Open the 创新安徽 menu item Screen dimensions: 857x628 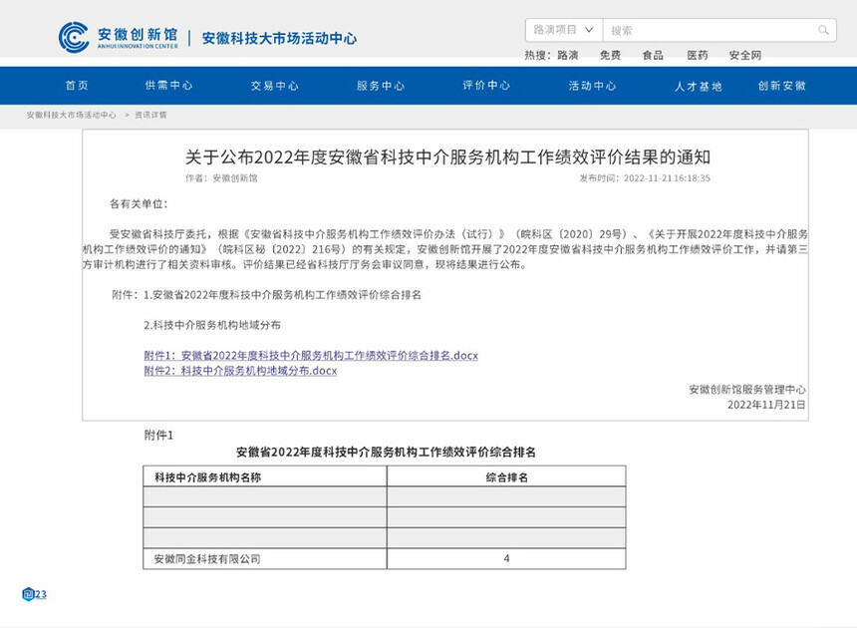coord(781,86)
